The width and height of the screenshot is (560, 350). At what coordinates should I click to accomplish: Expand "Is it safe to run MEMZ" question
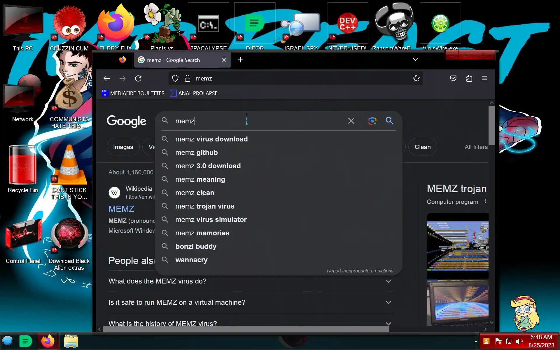pyautogui.click(x=388, y=302)
